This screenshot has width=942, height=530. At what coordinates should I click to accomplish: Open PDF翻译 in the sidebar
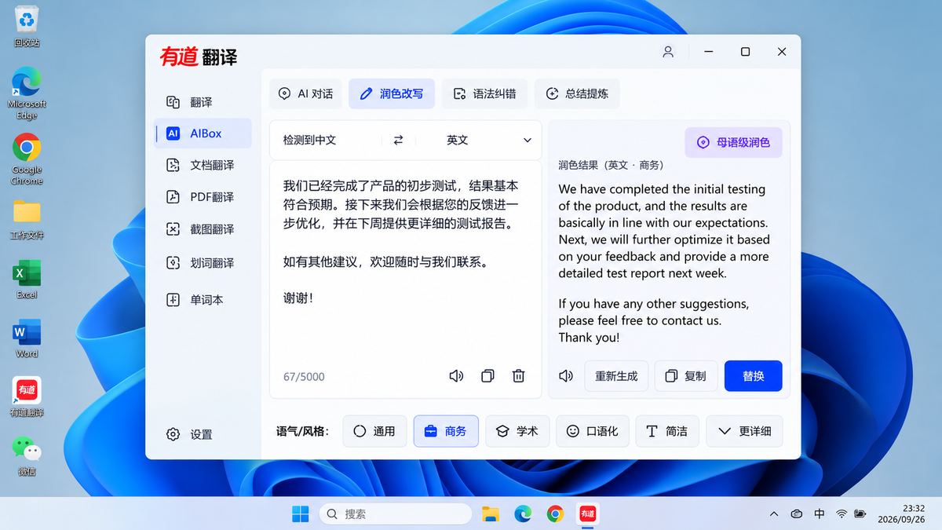coord(203,197)
